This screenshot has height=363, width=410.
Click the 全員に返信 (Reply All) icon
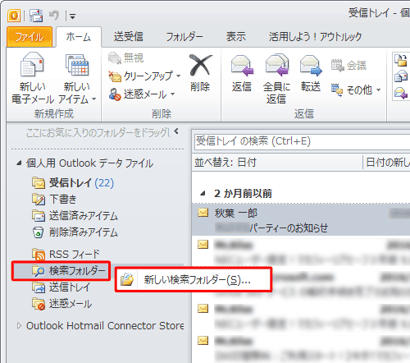pyautogui.click(x=277, y=65)
